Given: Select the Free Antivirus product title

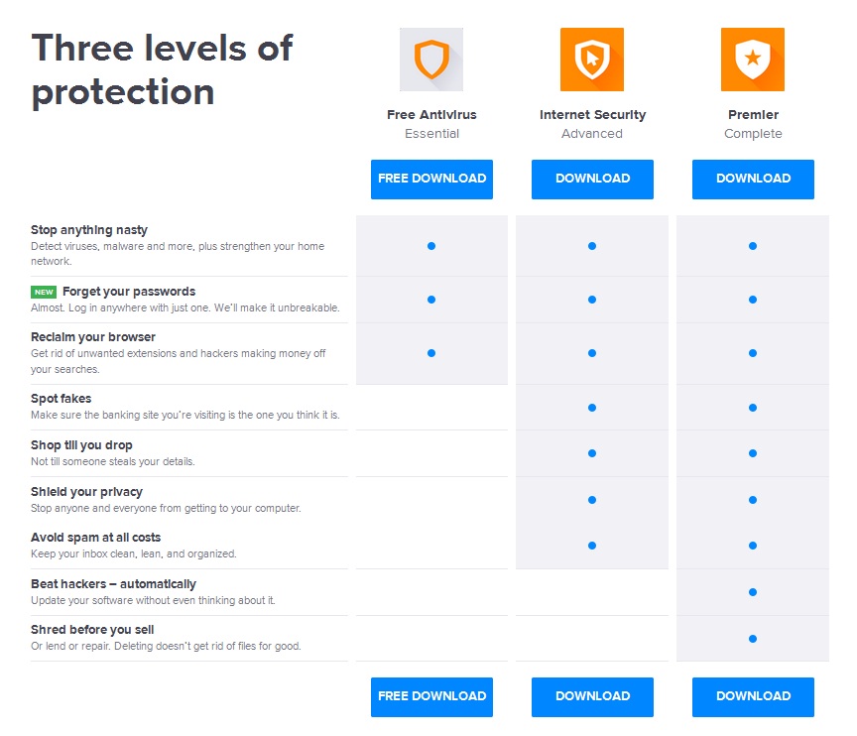Looking at the screenshot, I should tap(431, 115).
